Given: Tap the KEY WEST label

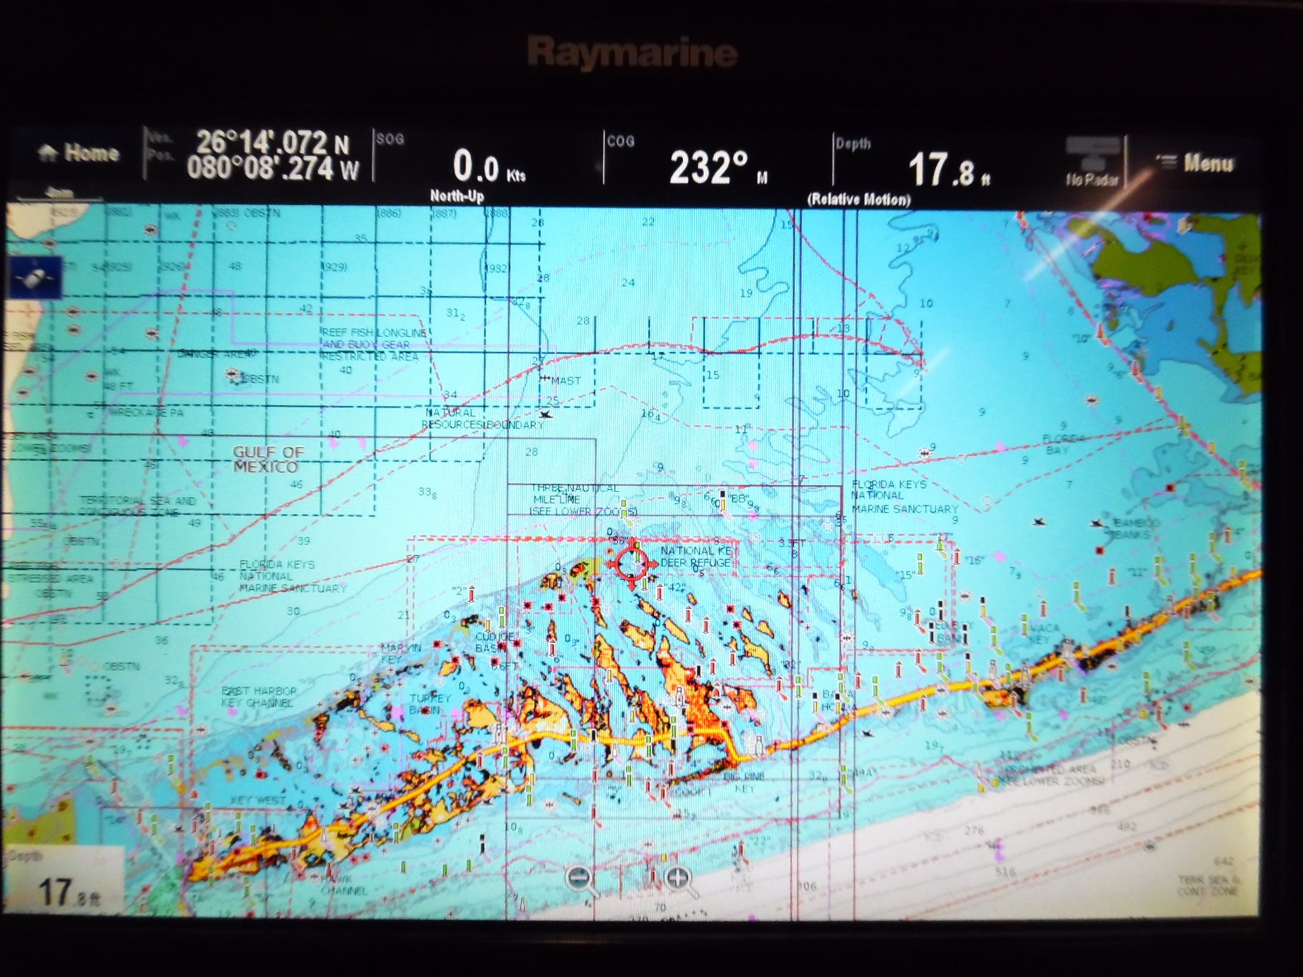Looking at the screenshot, I should (x=258, y=800).
